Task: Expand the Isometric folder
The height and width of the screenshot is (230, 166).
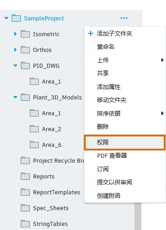Action: click(x=15, y=34)
